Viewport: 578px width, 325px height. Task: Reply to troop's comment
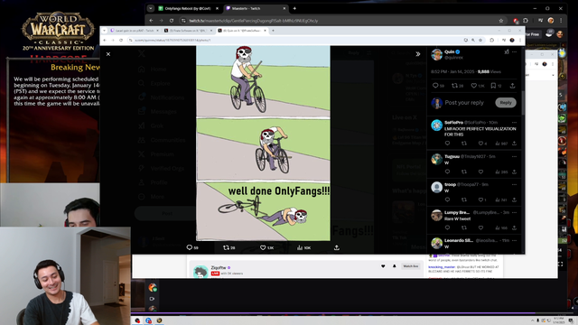coord(447,200)
